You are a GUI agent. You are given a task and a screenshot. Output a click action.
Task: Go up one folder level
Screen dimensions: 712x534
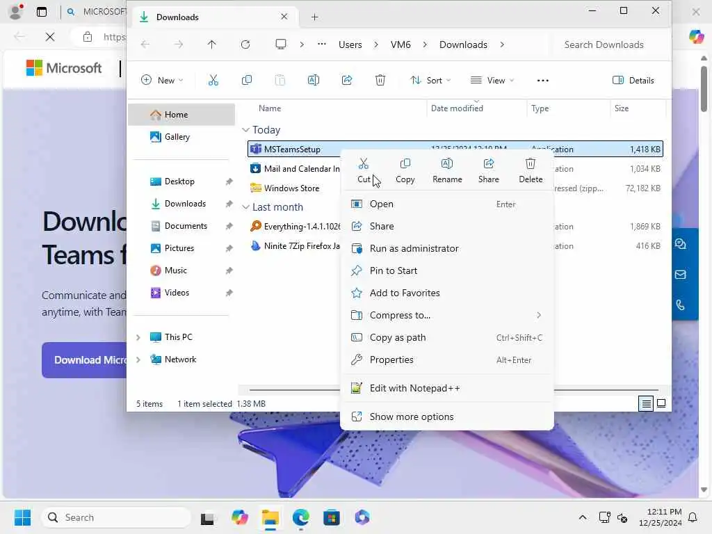click(211, 44)
